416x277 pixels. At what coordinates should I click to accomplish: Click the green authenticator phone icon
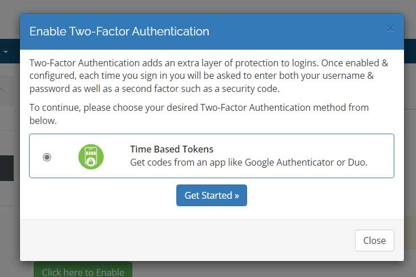click(91, 156)
